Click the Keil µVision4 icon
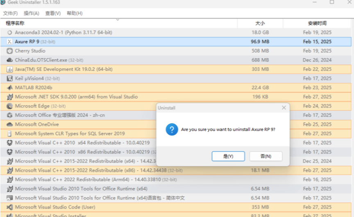 (x=9, y=79)
